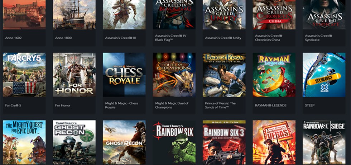The height and width of the screenshot is (165, 351).
Task: Select the Assassin's Creed IV Black Flag title
Action: click(x=170, y=38)
